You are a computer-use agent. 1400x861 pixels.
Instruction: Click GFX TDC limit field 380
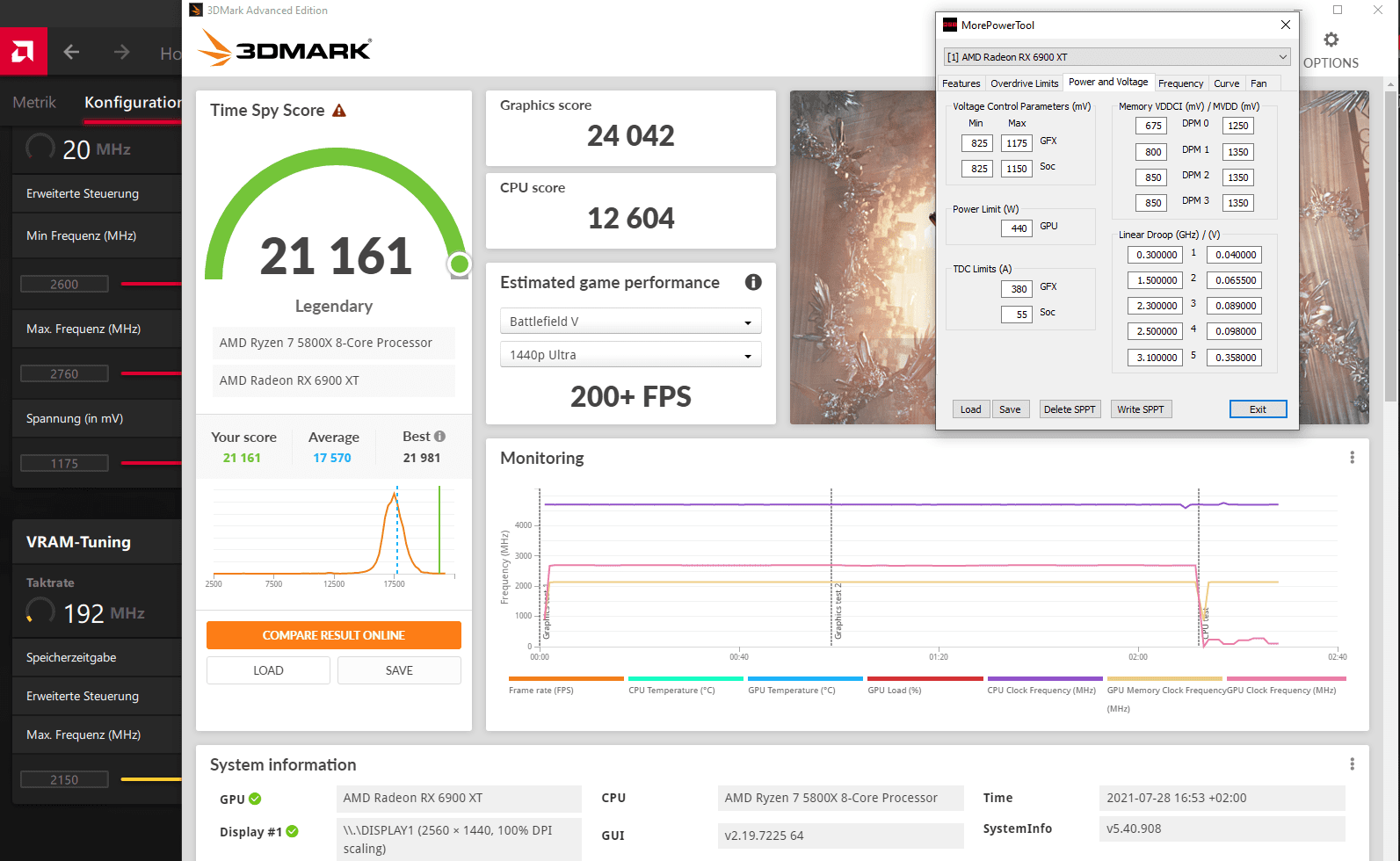(1017, 289)
